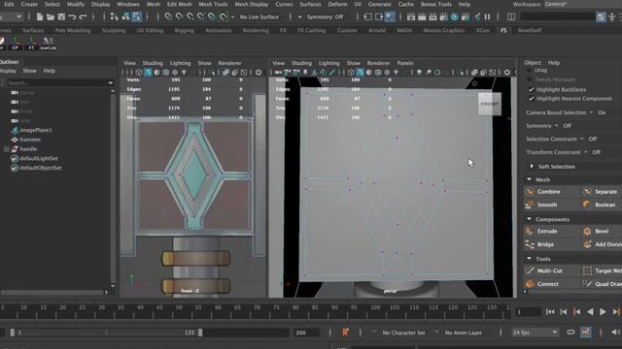This screenshot has height=349, width=622.
Task: Select imagePlane1 in Outliner
Action: coord(36,130)
